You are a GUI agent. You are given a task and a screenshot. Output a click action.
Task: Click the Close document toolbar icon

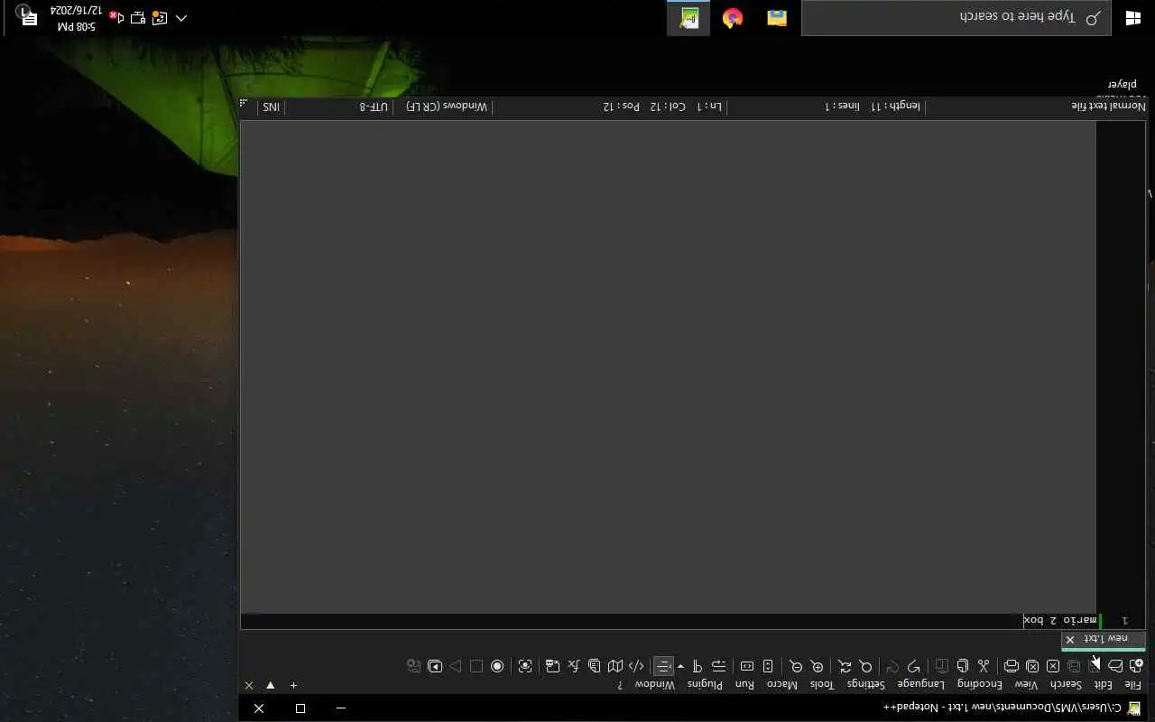click(1053, 666)
